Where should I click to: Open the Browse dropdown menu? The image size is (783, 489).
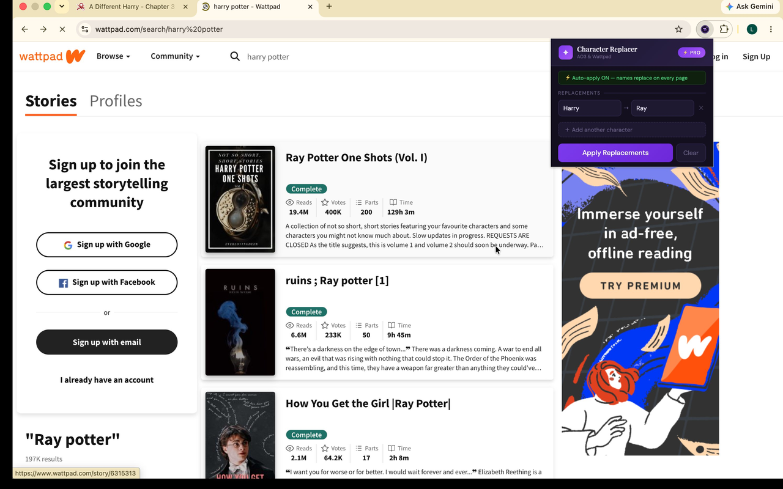[113, 56]
